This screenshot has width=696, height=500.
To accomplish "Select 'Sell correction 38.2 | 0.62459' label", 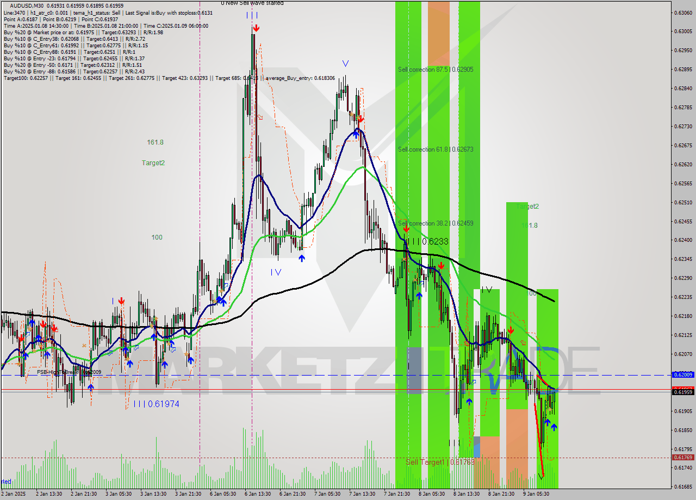I will (436, 223).
